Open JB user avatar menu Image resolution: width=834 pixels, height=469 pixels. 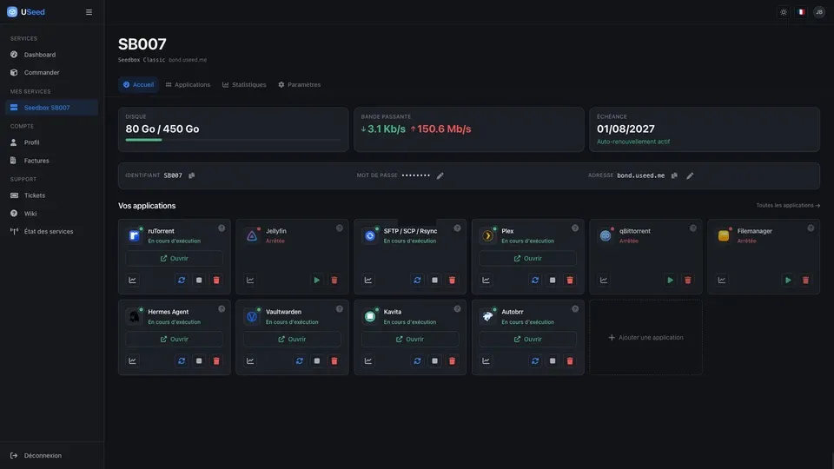tap(819, 12)
